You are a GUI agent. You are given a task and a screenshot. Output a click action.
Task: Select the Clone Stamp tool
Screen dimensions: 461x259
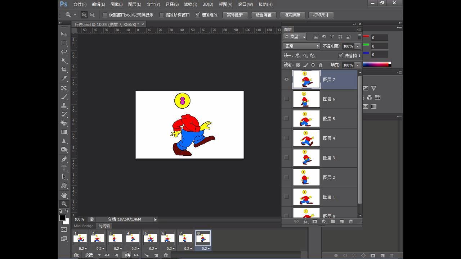(x=64, y=106)
